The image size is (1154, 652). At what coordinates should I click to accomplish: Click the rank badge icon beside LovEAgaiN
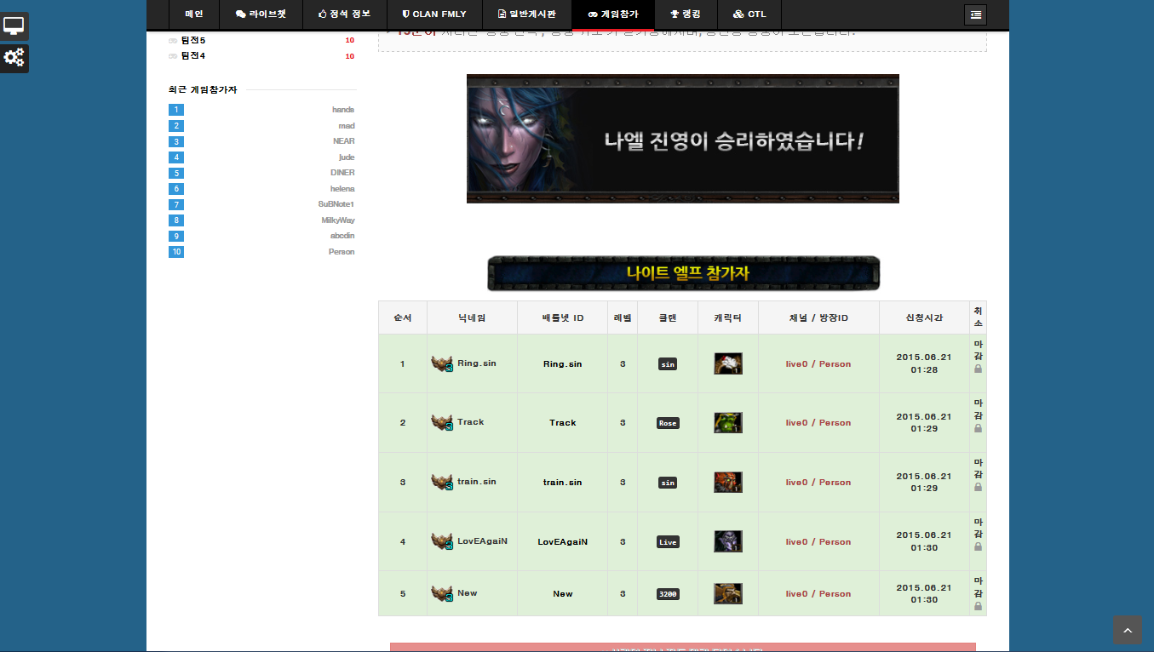[442, 541]
